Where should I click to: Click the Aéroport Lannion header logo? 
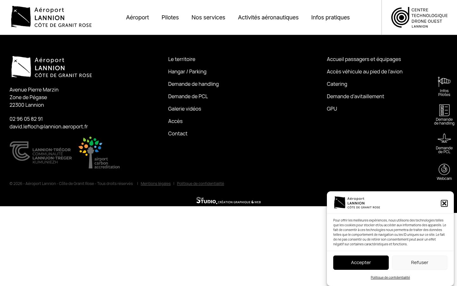[x=51, y=17]
